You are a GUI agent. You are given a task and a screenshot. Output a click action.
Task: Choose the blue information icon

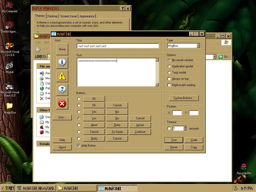pyautogui.click(x=62, y=63)
